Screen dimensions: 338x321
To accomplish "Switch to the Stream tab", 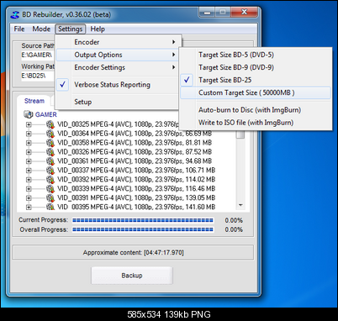I will pyautogui.click(x=34, y=101).
